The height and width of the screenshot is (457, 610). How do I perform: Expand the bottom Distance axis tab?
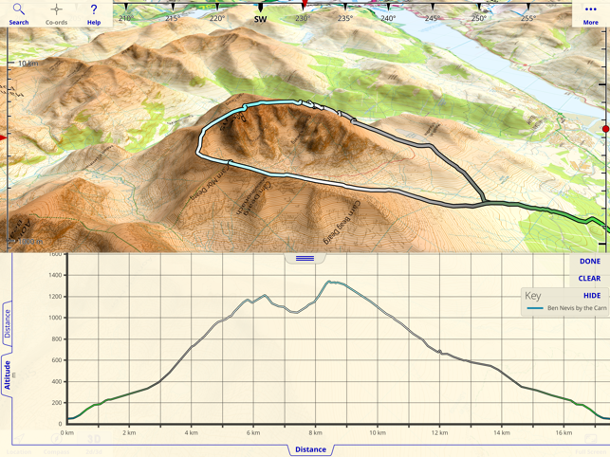click(310, 449)
